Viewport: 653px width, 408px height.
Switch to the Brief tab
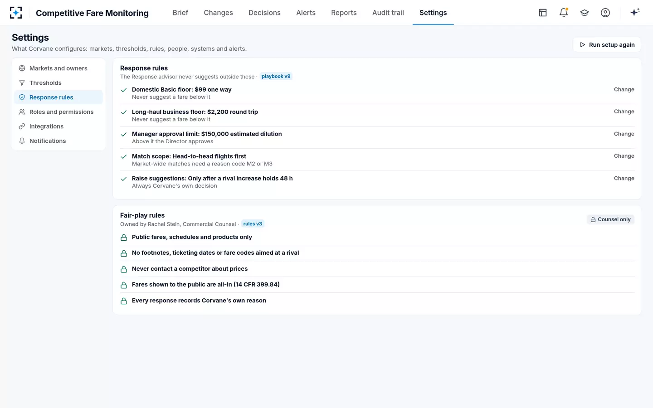[x=180, y=13]
